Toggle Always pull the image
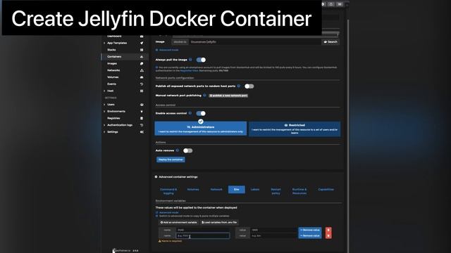This screenshot has width=451, height=253. click(201, 60)
